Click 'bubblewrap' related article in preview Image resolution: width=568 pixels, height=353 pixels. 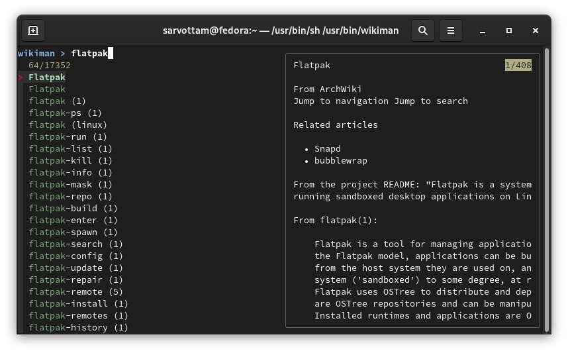[x=341, y=160]
